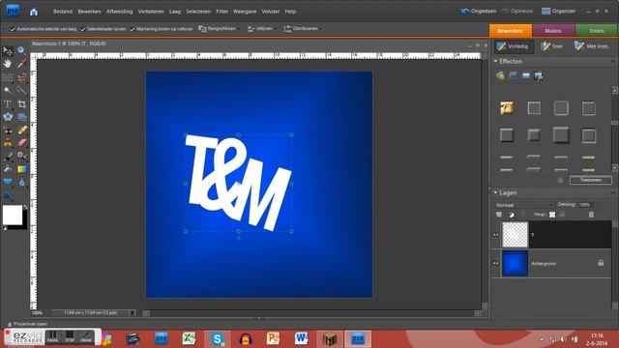Screen dimensions: 619x348
Task: Open Skype from the taskbar
Action: click(218, 339)
